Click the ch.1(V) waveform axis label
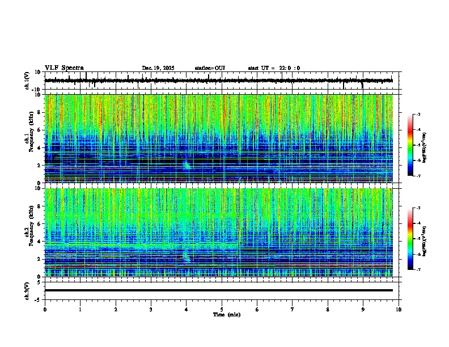 coord(27,81)
